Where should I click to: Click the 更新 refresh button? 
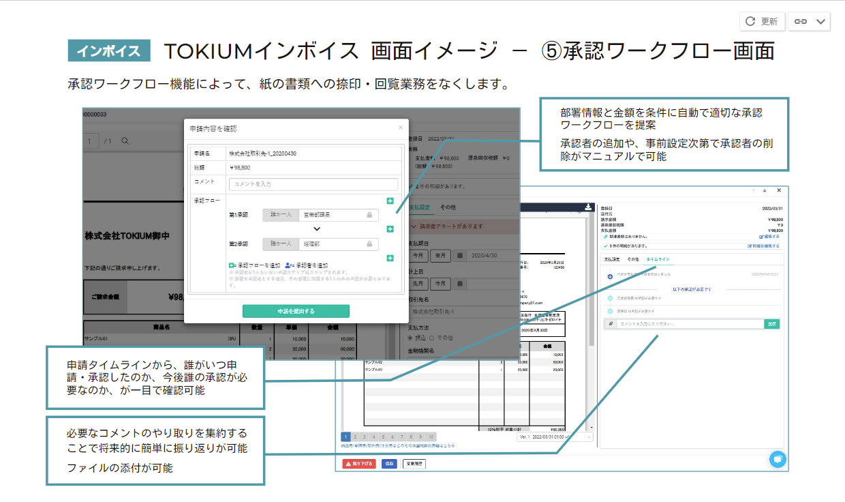[x=762, y=21]
